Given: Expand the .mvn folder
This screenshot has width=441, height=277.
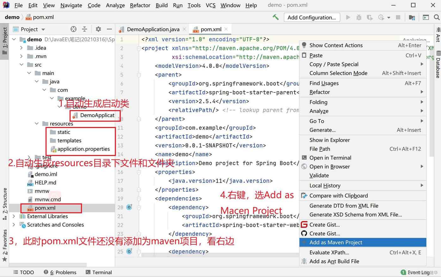Looking at the screenshot, I should click(x=21, y=56).
